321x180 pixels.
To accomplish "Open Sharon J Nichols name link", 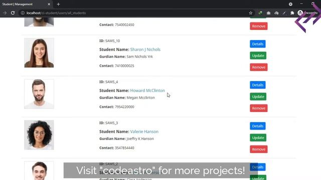I will 145,49.
